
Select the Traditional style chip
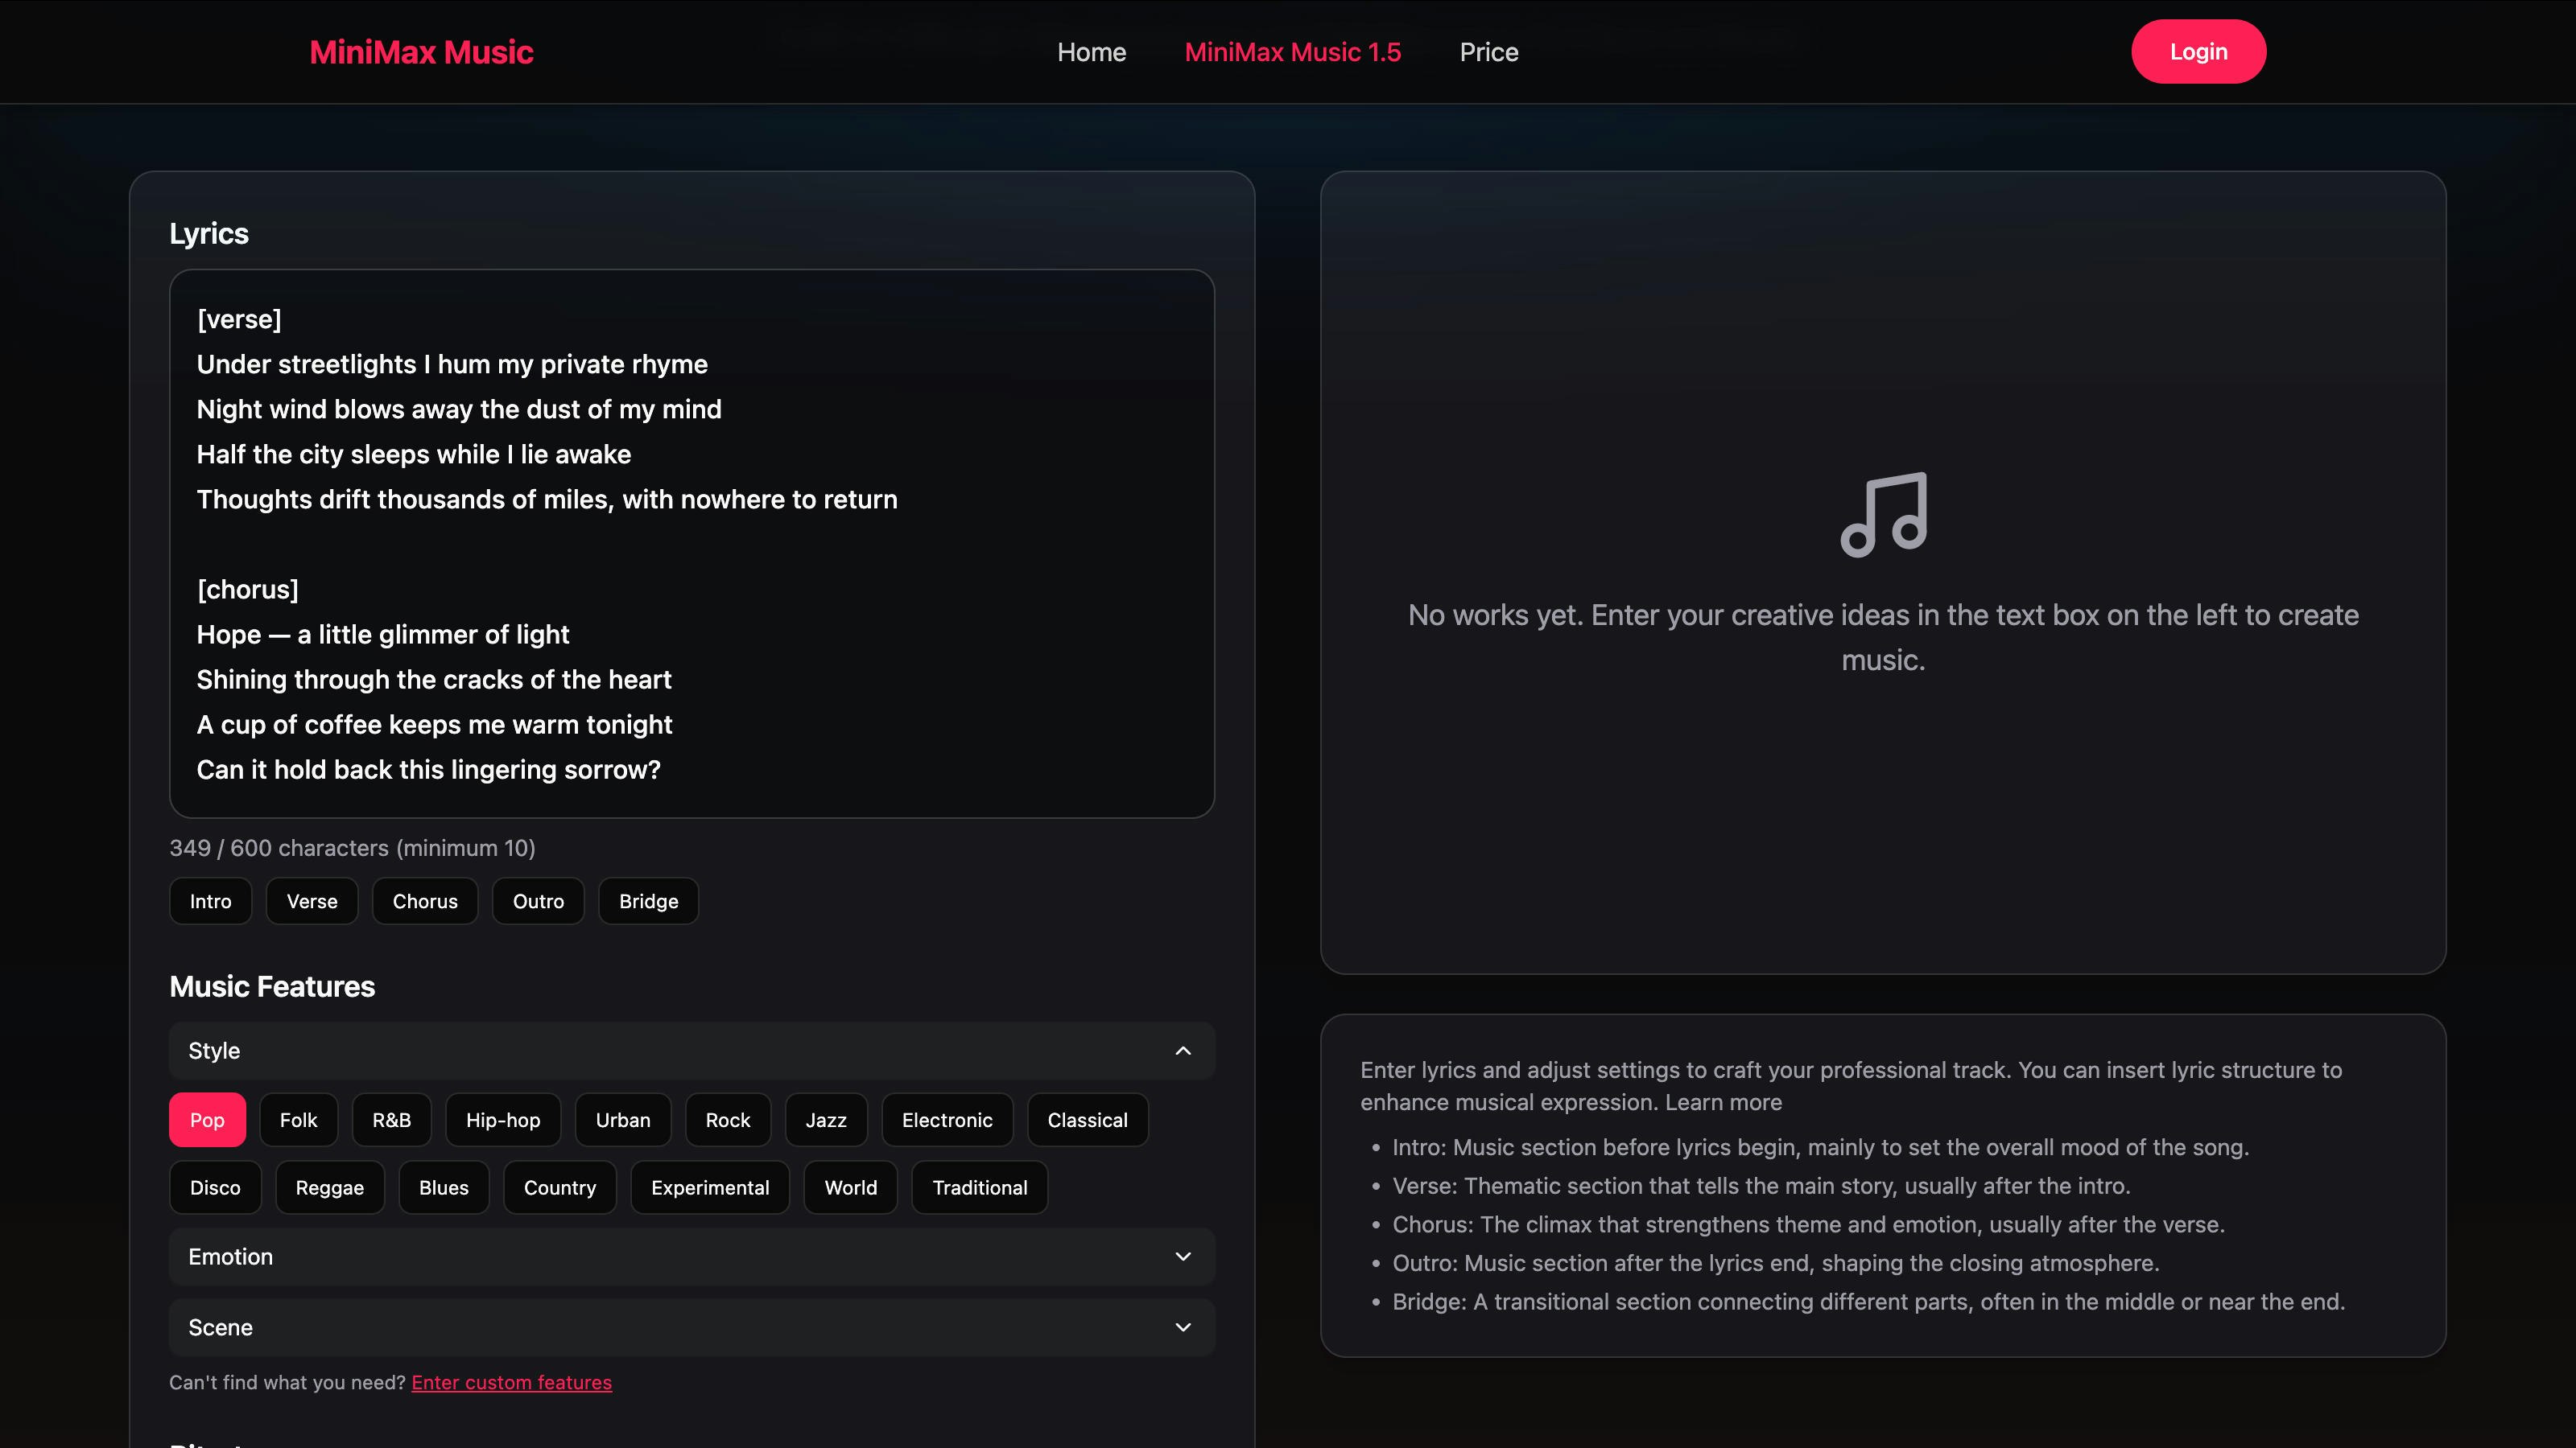point(979,1187)
